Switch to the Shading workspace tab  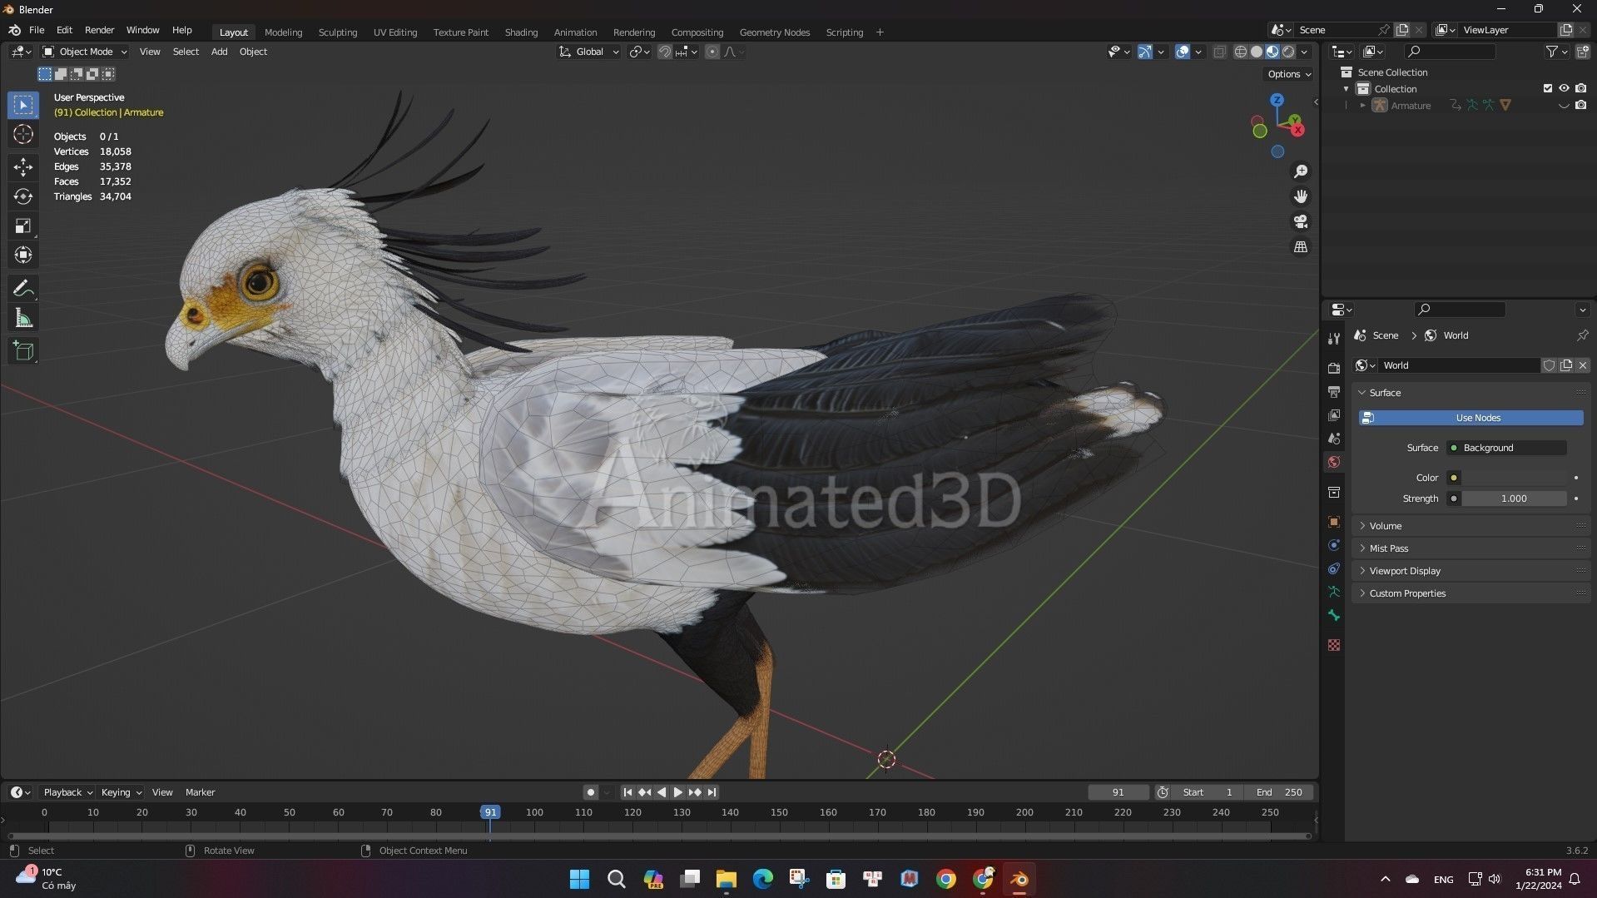point(521,32)
